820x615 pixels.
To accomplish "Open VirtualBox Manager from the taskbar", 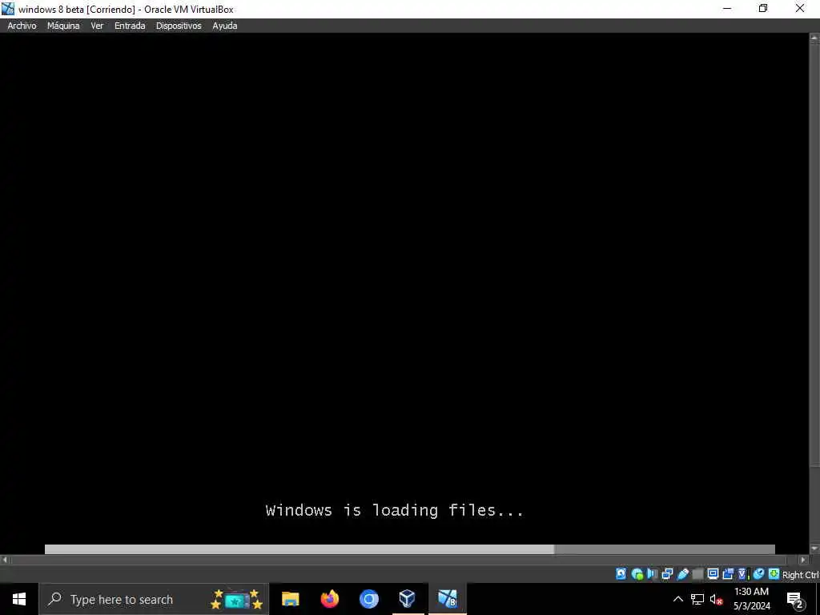I will [408, 599].
